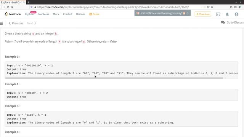Click the Example 1 heading
The height and width of the screenshot is (137, 244).
(12, 57)
